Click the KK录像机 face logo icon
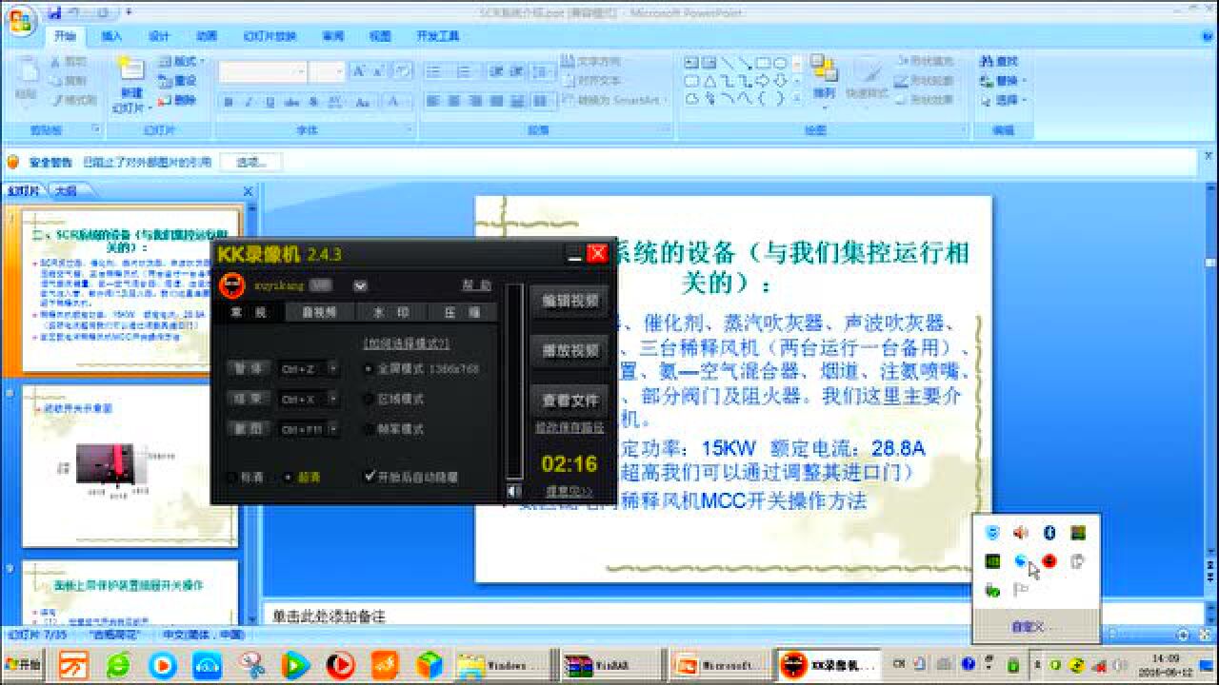Image resolution: width=1219 pixels, height=685 pixels. (x=230, y=283)
